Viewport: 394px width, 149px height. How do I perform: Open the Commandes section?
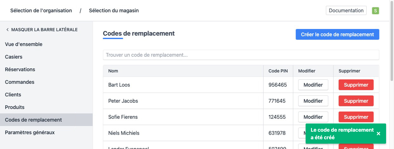coord(20,82)
